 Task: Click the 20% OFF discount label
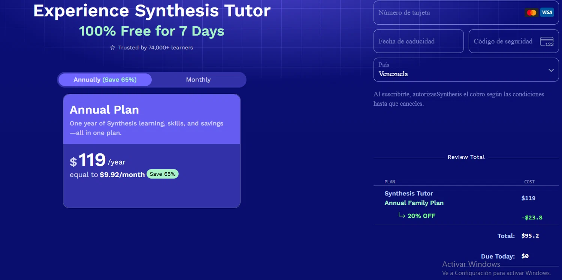click(421, 216)
